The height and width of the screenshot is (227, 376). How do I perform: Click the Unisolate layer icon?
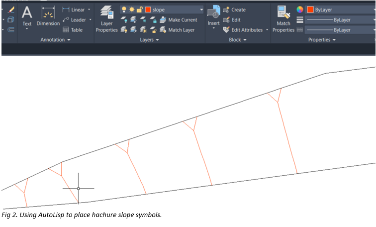pos(133,30)
